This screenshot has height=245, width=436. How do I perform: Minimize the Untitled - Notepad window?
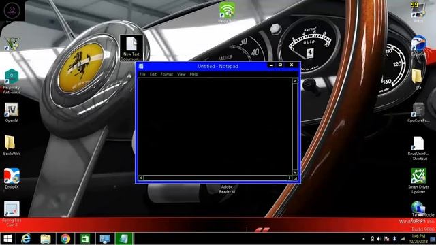point(271,65)
